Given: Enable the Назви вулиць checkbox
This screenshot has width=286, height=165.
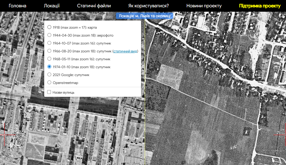Looking at the screenshot, I should click(49, 92).
